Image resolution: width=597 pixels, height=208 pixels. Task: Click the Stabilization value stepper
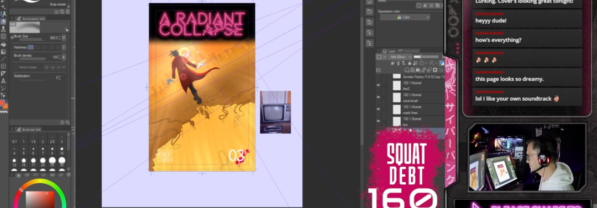pyautogui.click(x=60, y=78)
